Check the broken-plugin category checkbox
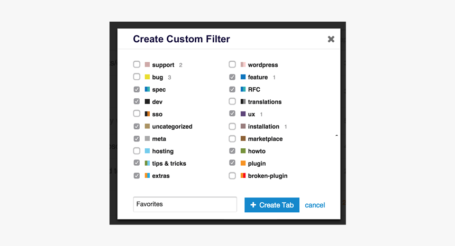The width and height of the screenshot is (455, 246). tap(232, 176)
